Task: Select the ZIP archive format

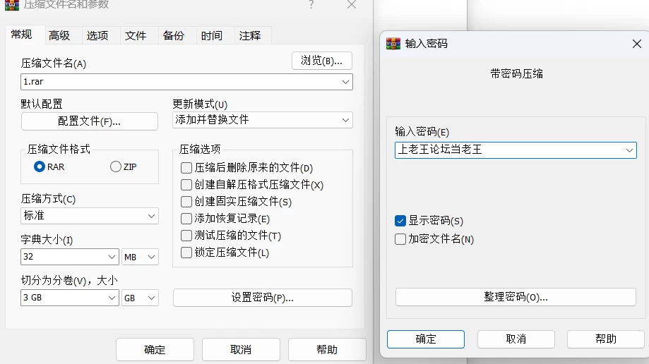Action: click(116, 166)
